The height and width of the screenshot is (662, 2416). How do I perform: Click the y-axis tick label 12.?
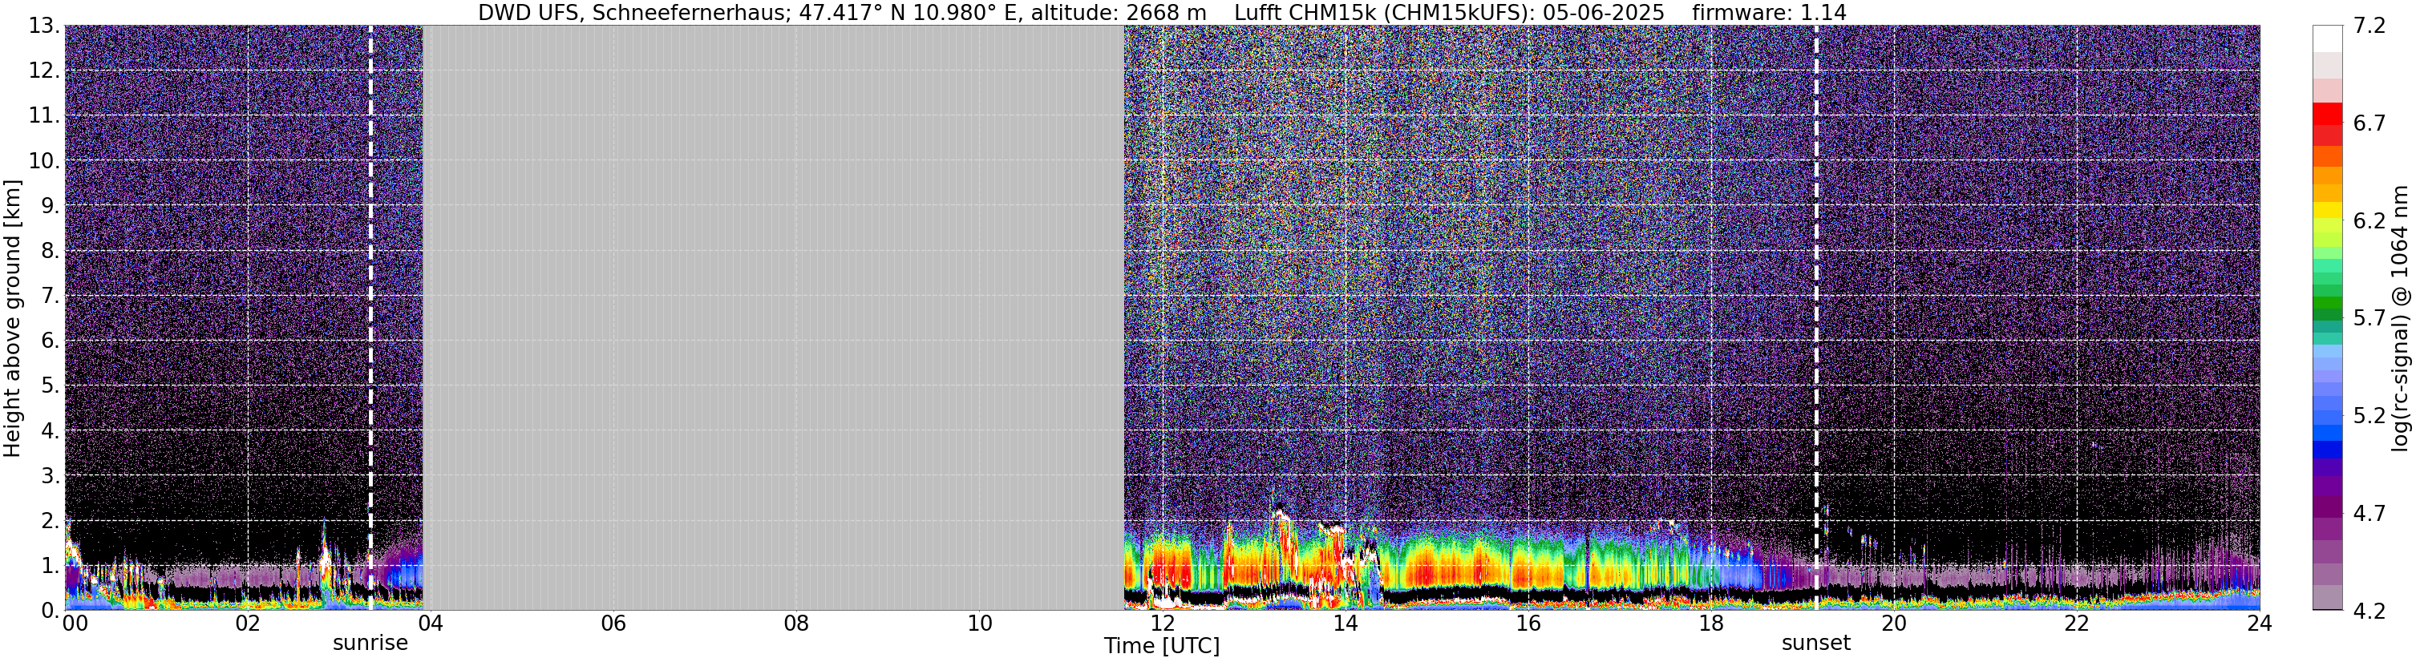[44, 71]
